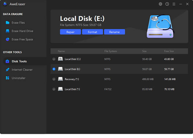Click the Local Disk (C:) drive icon
The image size is (193, 138).
(x=61, y=59)
